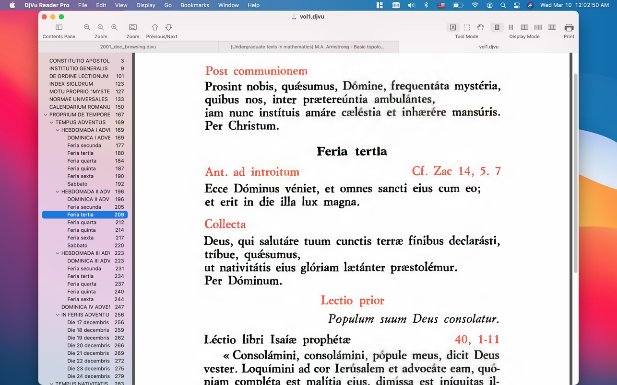Image resolution: width=617 pixels, height=385 pixels.
Task: Click the zoom out magnifier icon
Action: 87,28
